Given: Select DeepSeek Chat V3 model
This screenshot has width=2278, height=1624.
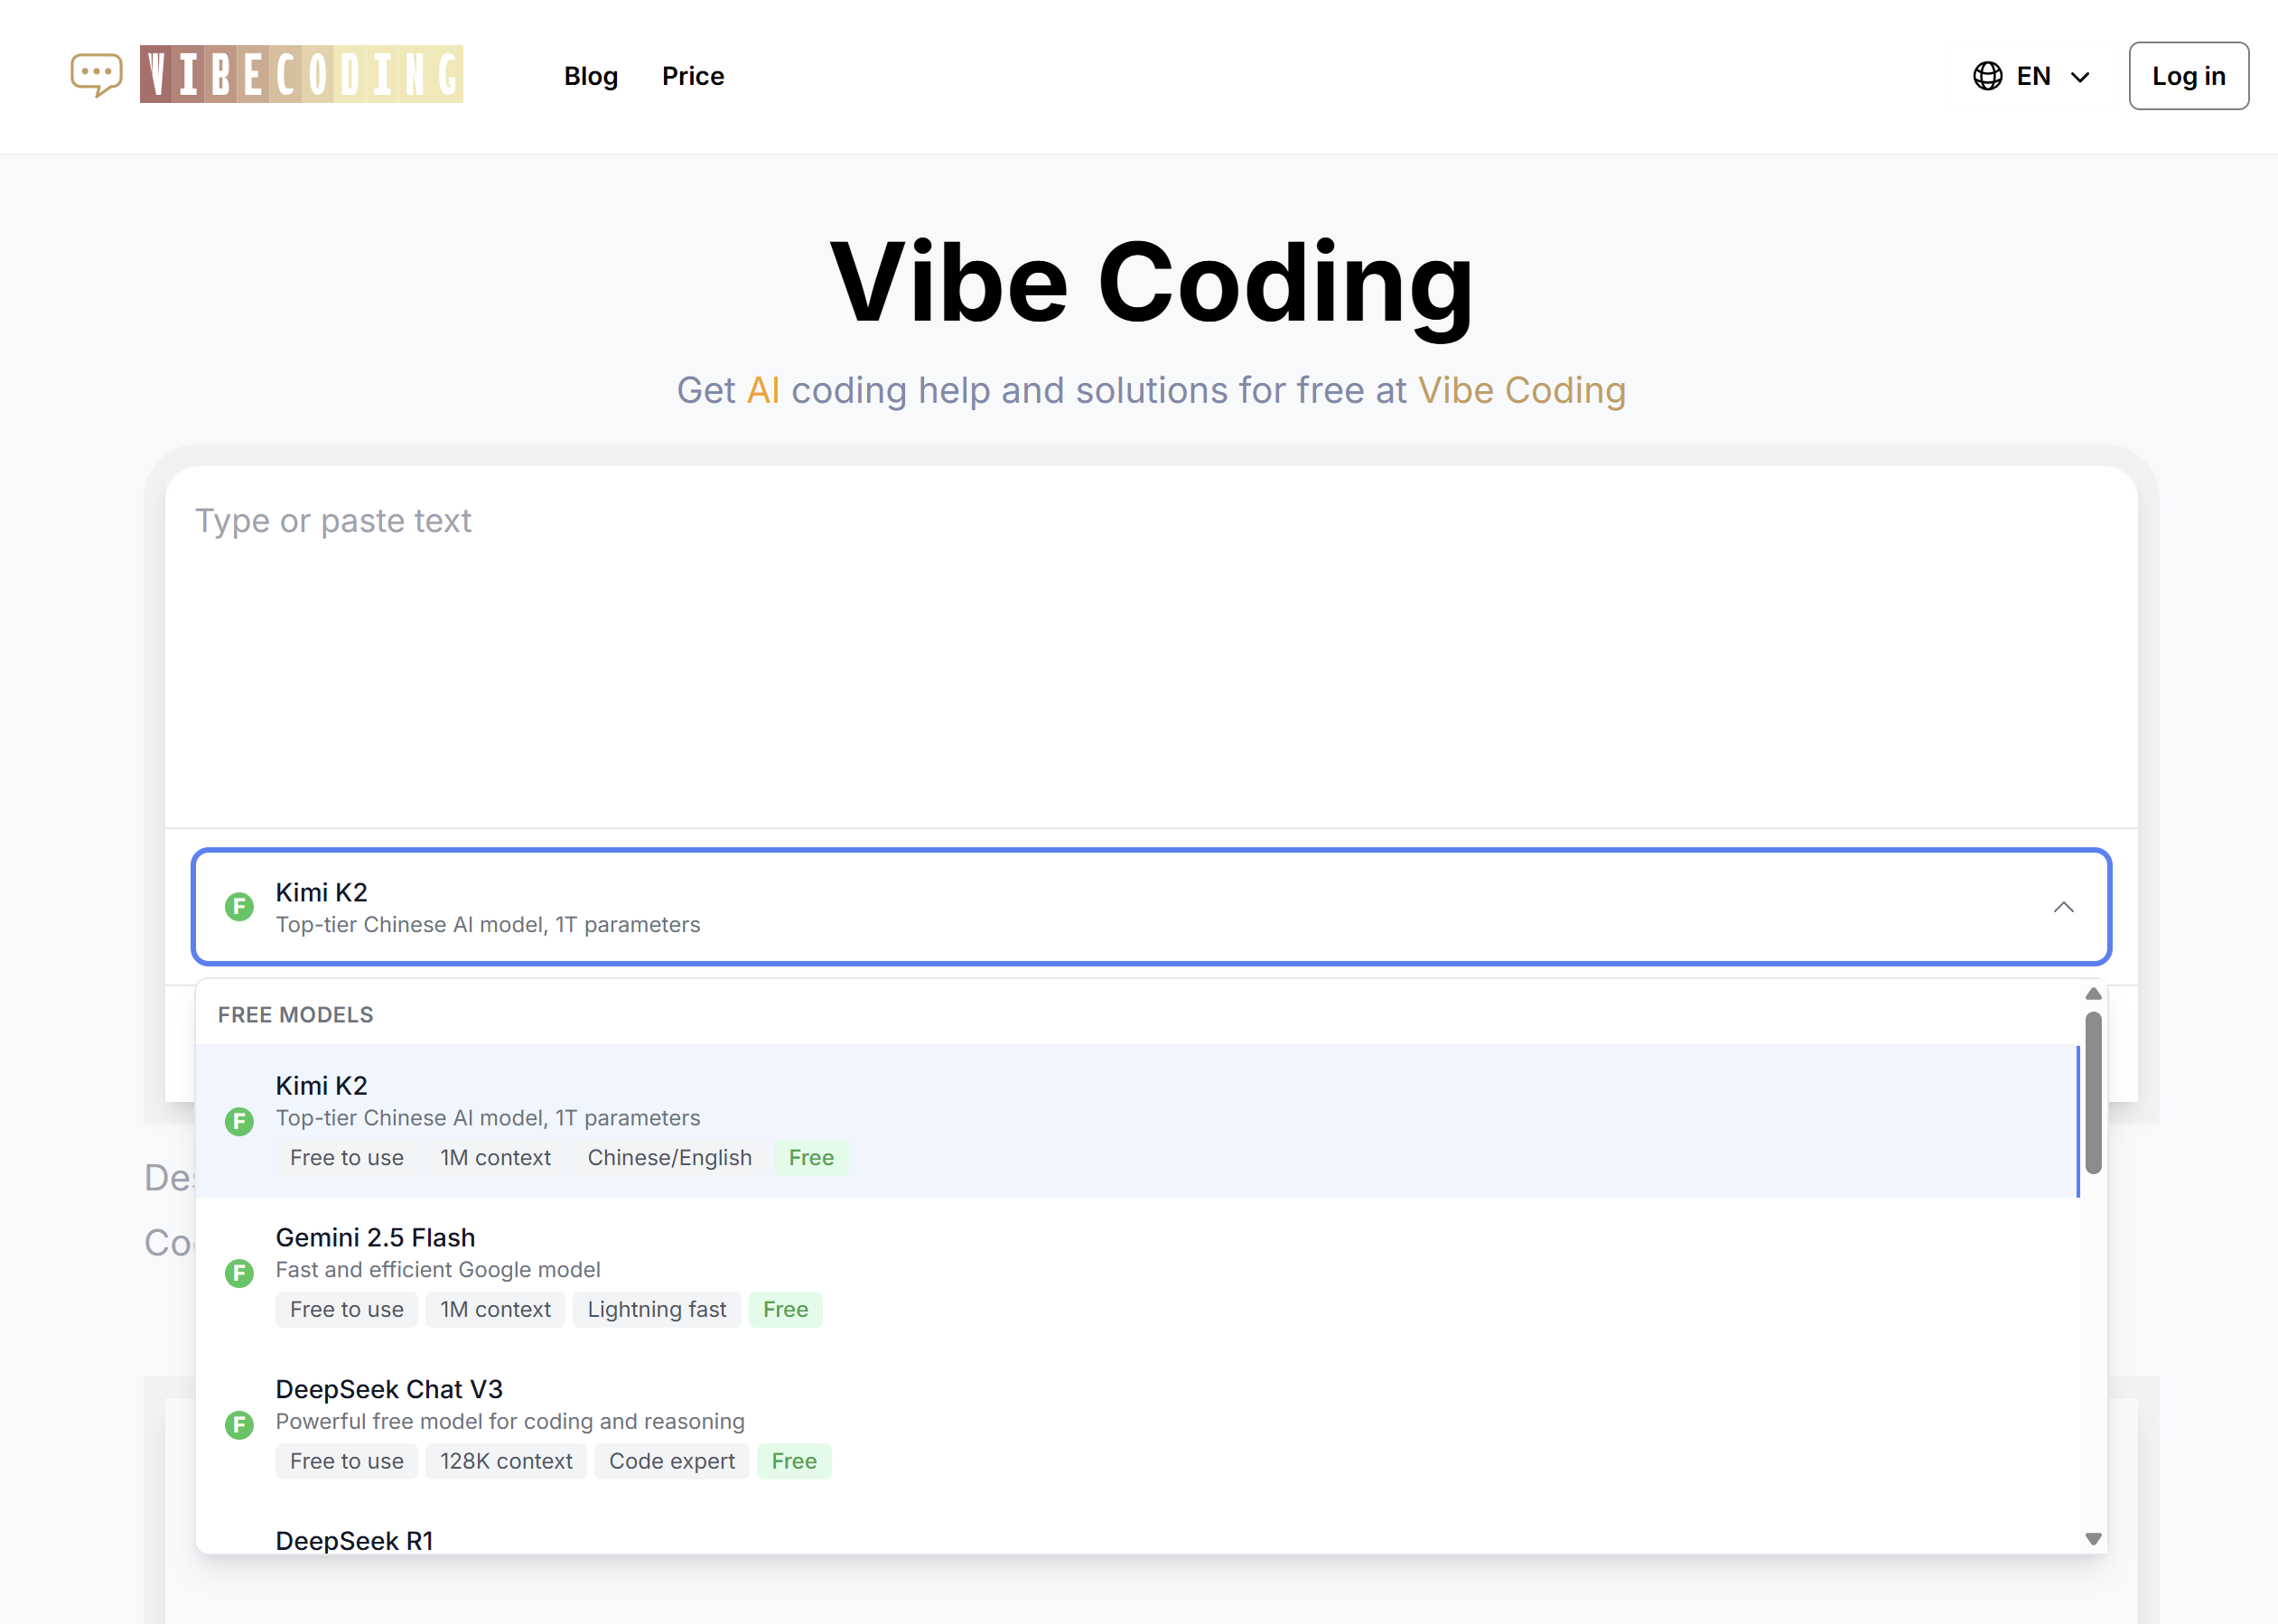Looking at the screenshot, I should coord(1137,1425).
